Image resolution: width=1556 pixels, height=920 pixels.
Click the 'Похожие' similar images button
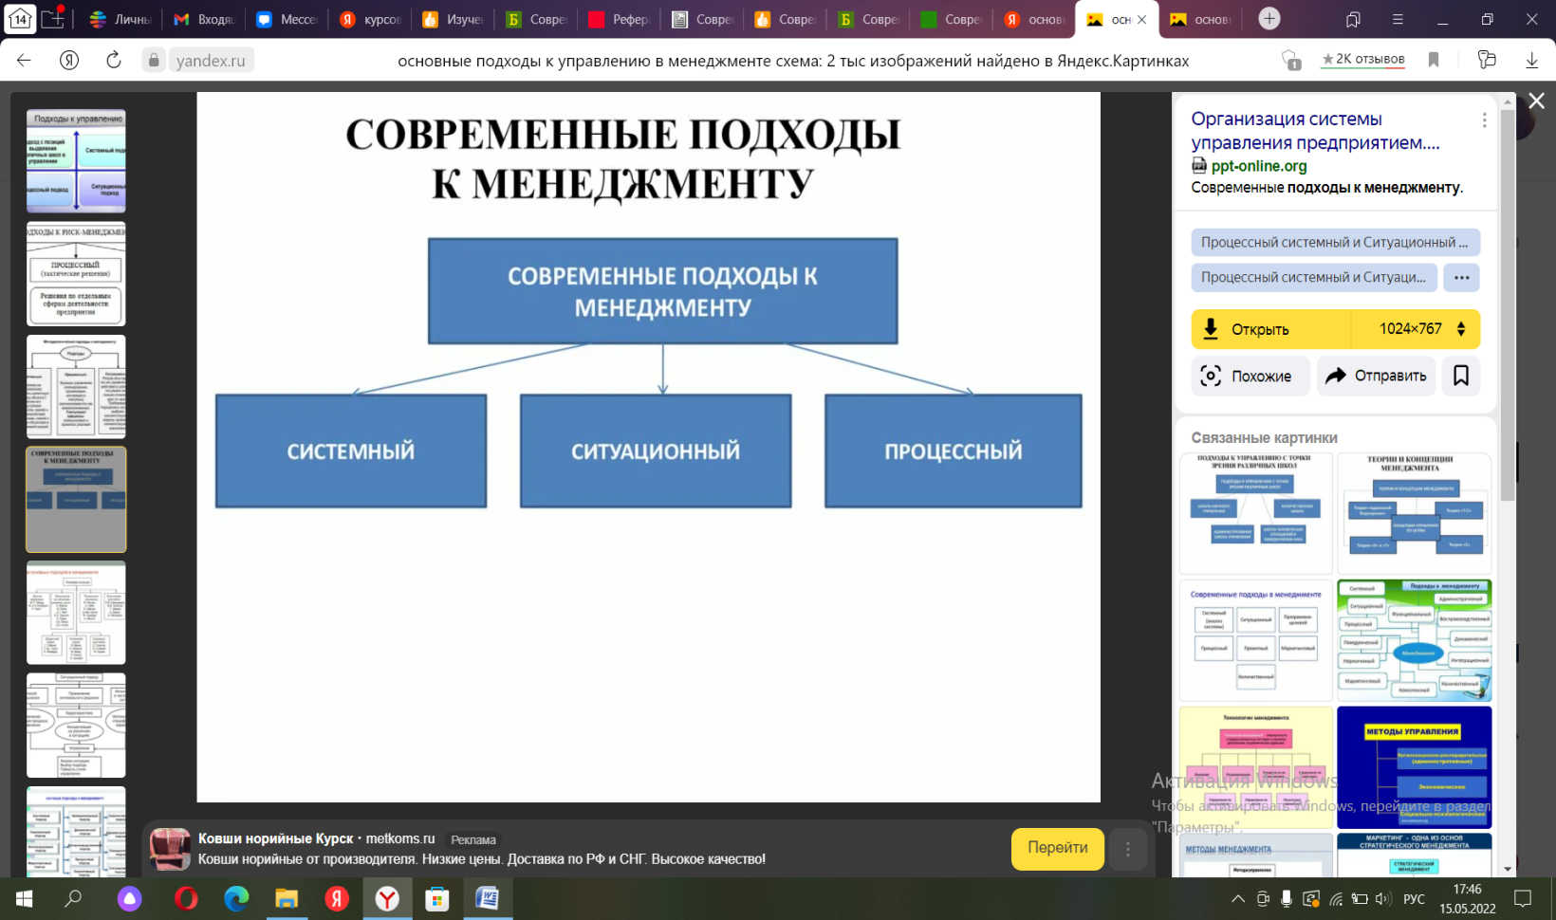point(1250,376)
